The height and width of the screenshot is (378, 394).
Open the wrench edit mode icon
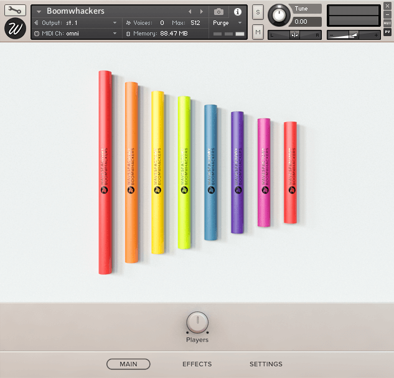[15, 10]
